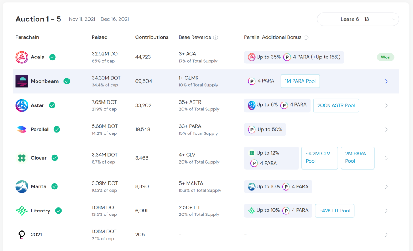Screen dimensions: 413x251
Task: Click PARA icon in Parallel Up to 50% bonus
Action: (x=252, y=130)
